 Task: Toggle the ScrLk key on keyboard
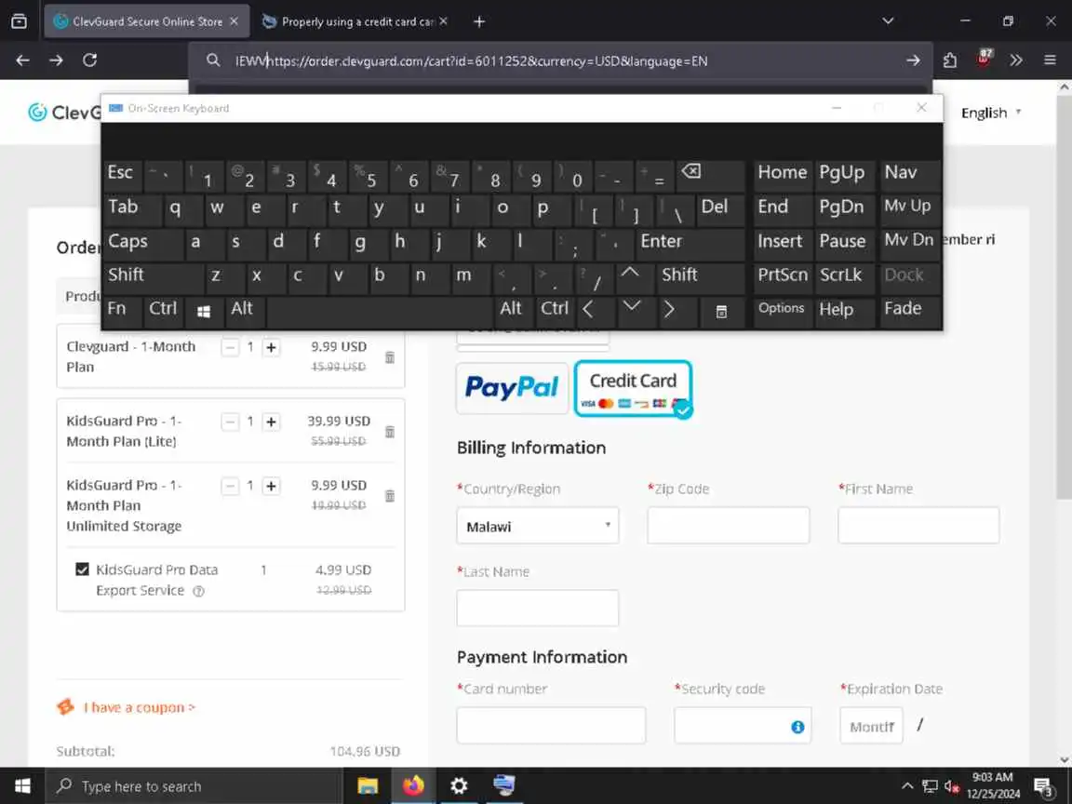[844, 276]
